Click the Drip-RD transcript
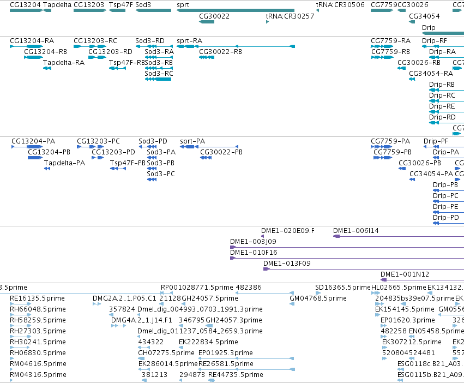Viewport: 464px width, 383px height. (447, 123)
